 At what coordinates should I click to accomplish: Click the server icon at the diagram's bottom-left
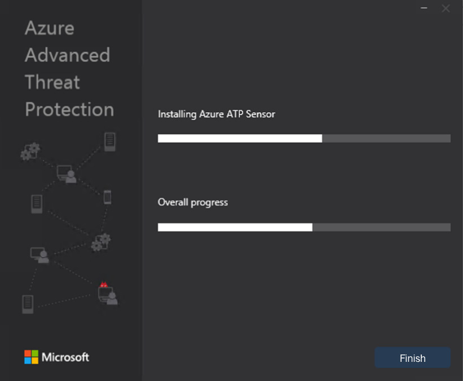(28, 304)
